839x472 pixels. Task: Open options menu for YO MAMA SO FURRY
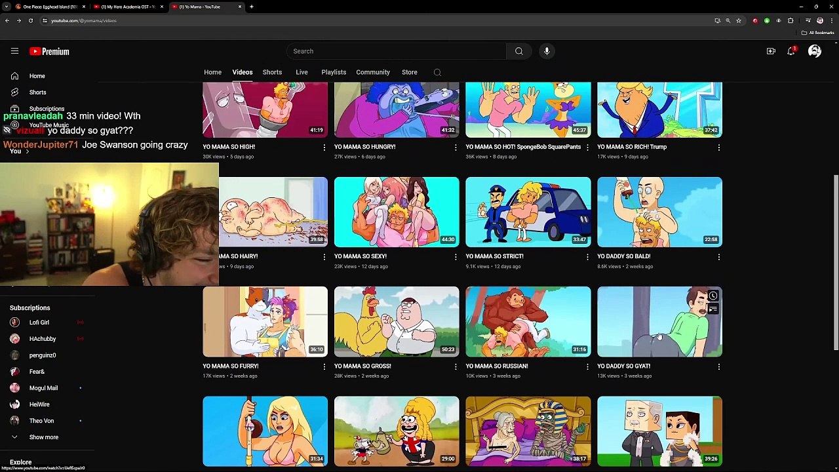pos(324,366)
